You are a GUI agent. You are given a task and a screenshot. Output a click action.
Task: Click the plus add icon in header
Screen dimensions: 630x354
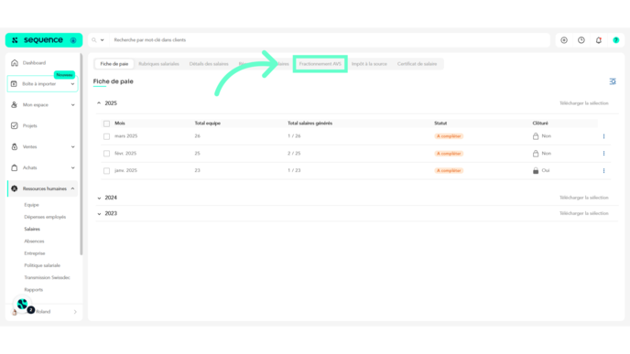tap(564, 40)
